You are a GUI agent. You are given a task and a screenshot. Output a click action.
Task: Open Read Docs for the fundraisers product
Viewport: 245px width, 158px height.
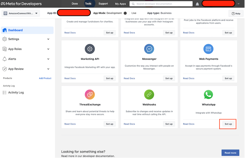[70, 33]
